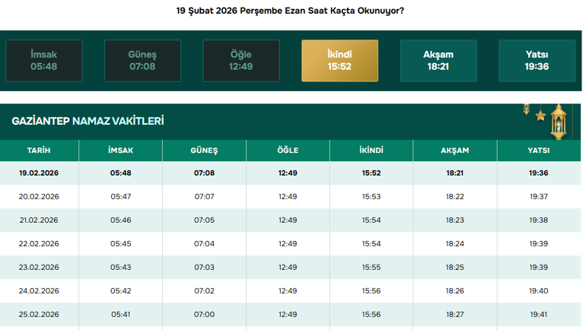The height and width of the screenshot is (330, 586).
Task: Click Yatsı value 19:40 in table
Action: (539, 290)
